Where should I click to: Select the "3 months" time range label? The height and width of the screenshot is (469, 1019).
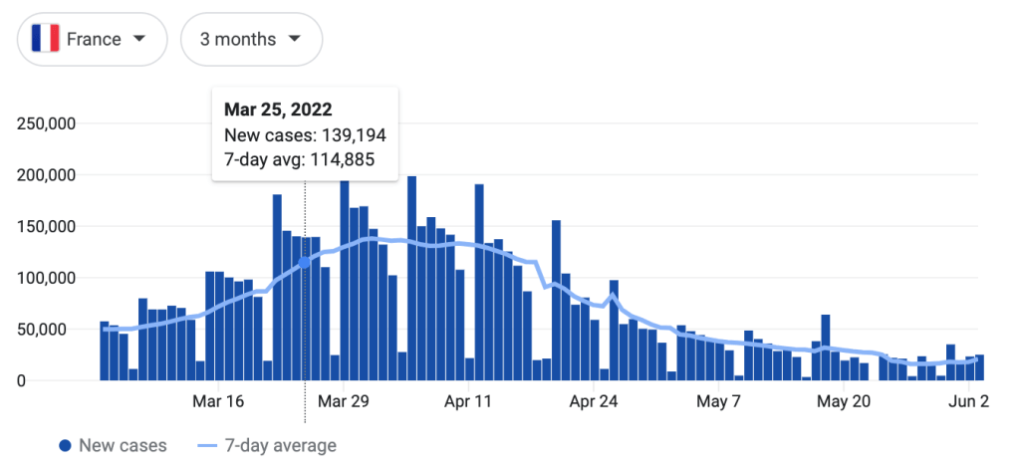(x=237, y=40)
